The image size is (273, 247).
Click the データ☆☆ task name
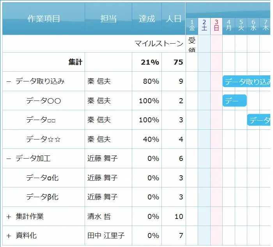[43, 139]
